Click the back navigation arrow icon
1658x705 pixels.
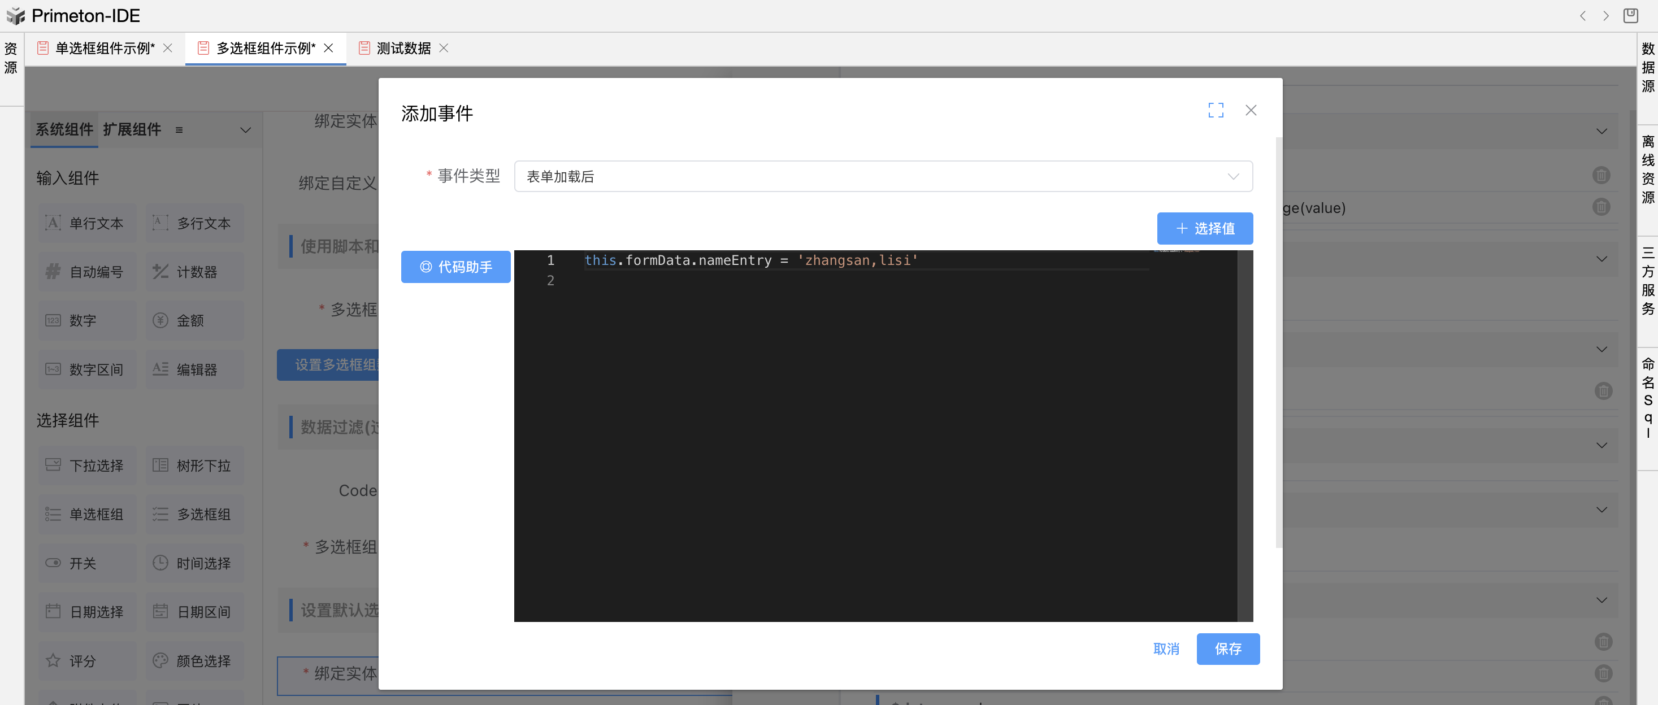(1582, 16)
